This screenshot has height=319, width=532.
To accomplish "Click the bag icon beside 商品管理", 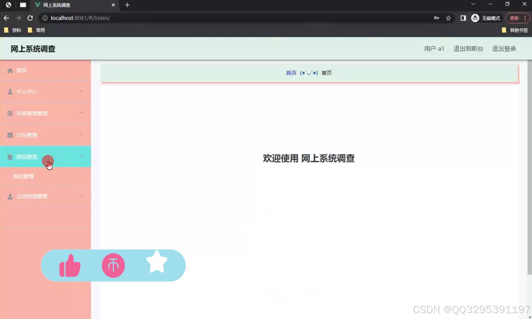I will click(10, 157).
